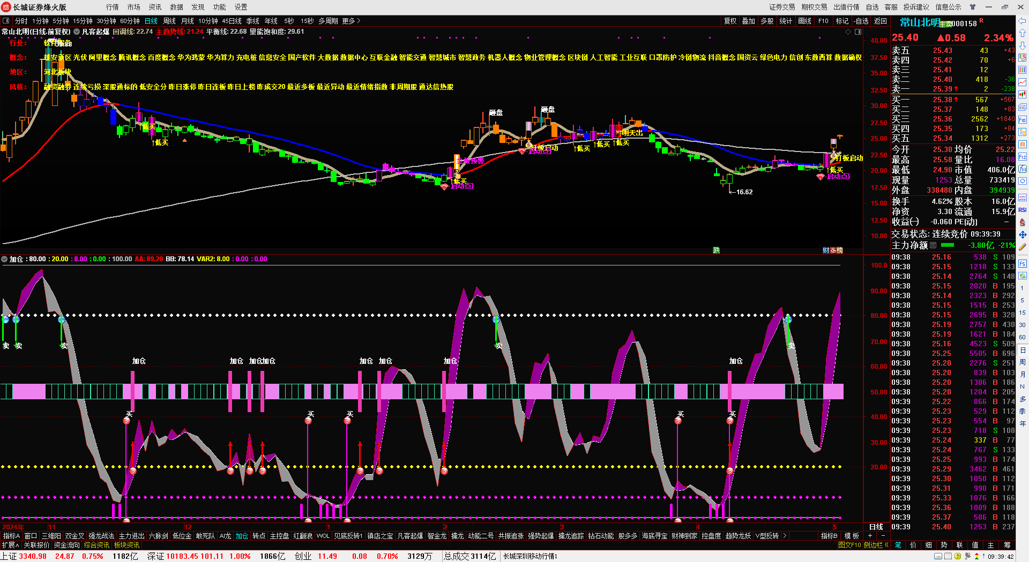This screenshot has width=1029, height=562.
Task: Toggle the 叠加 overlay option
Action: (748, 21)
